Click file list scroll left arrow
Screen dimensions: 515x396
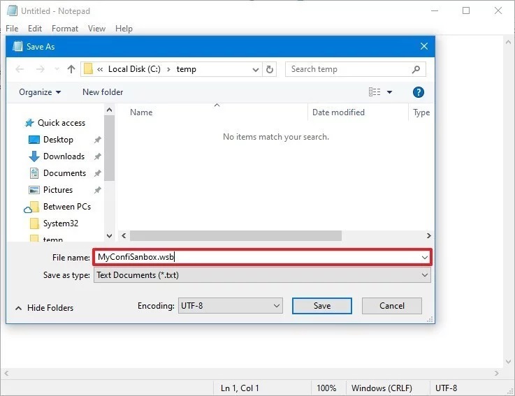click(124, 236)
